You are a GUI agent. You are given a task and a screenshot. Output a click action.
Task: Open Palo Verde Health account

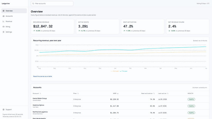(39, 118)
